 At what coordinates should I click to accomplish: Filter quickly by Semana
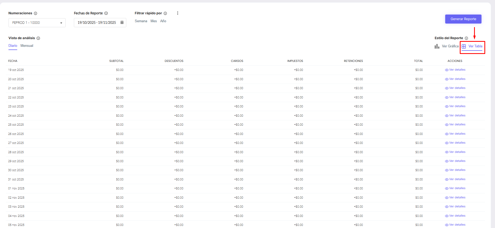pos(141,21)
